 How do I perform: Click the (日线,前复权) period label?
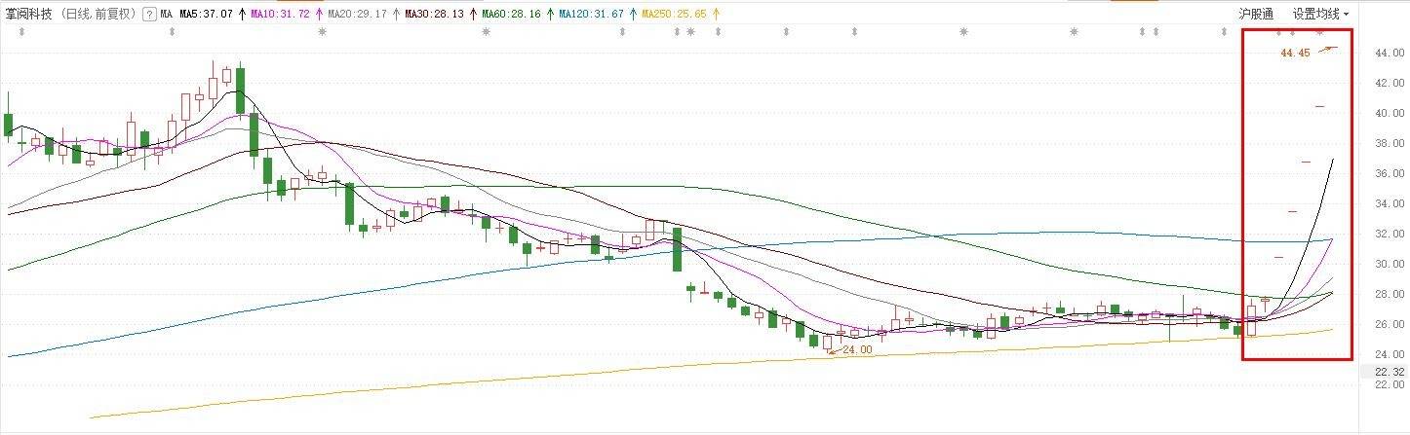click(x=98, y=15)
